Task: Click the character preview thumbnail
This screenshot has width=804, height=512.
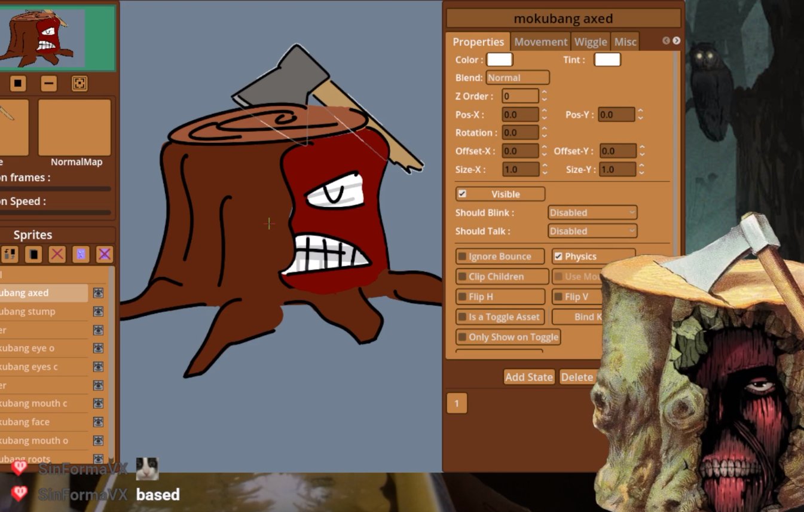Action: pyautogui.click(x=58, y=38)
